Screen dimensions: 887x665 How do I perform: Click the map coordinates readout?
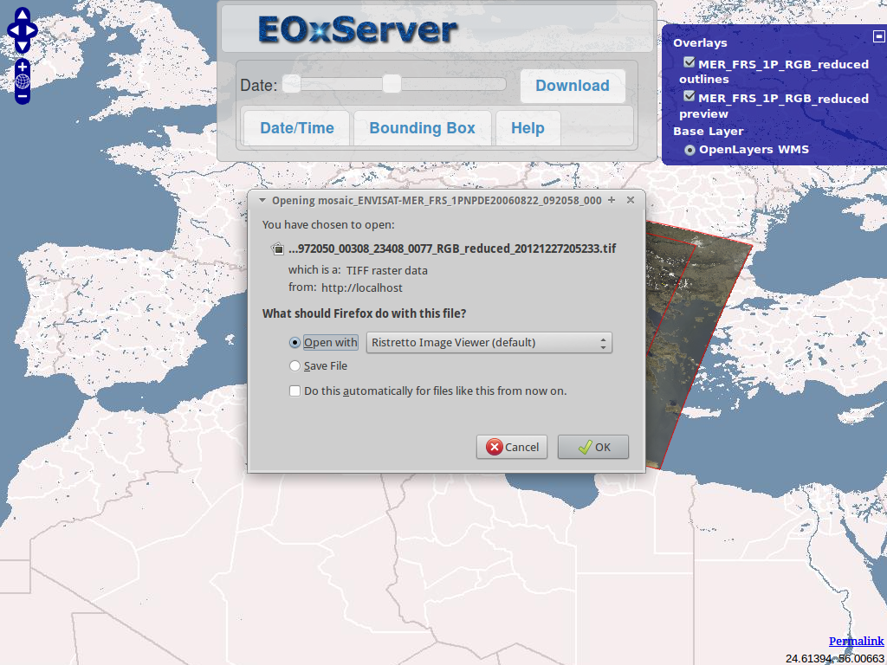click(834, 659)
